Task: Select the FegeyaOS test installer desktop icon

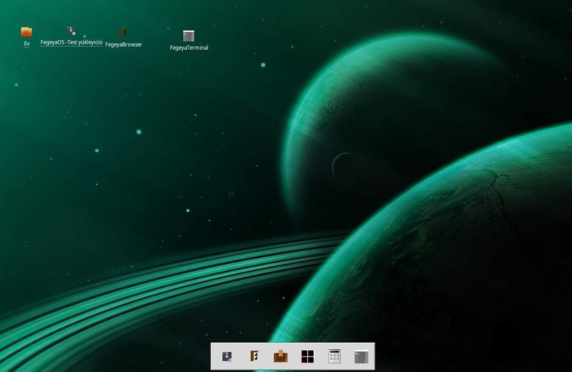Action: point(71,31)
